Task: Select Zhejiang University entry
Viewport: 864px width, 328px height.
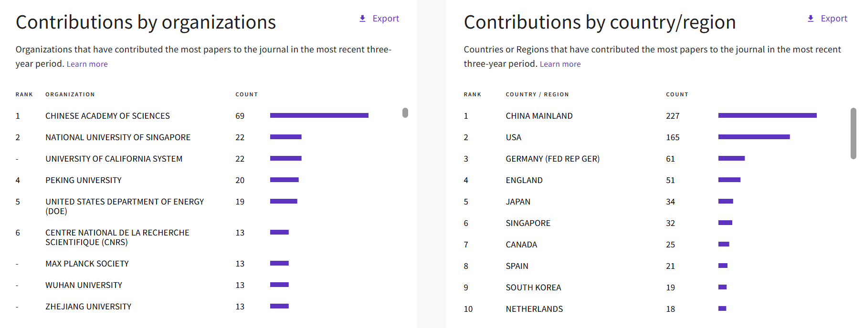Action: (x=88, y=307)
